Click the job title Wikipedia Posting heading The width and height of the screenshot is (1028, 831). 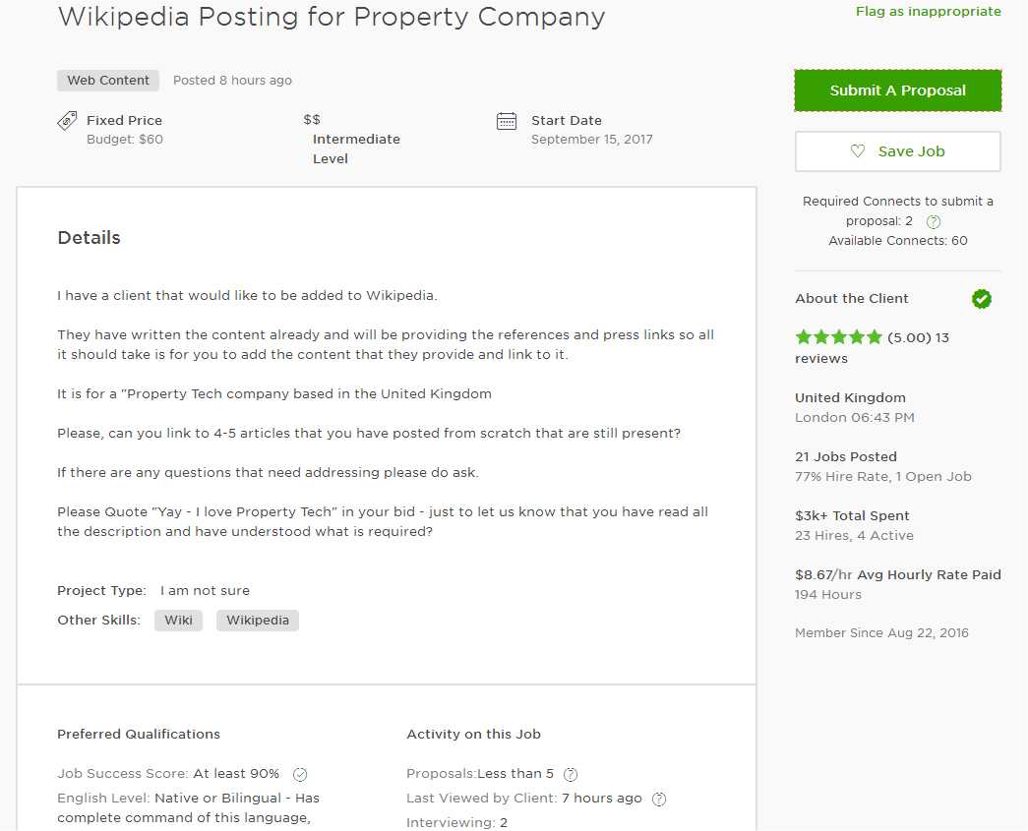click(332, 17)
